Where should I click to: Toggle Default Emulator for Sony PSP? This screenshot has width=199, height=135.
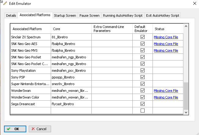[x=142, y=77]
